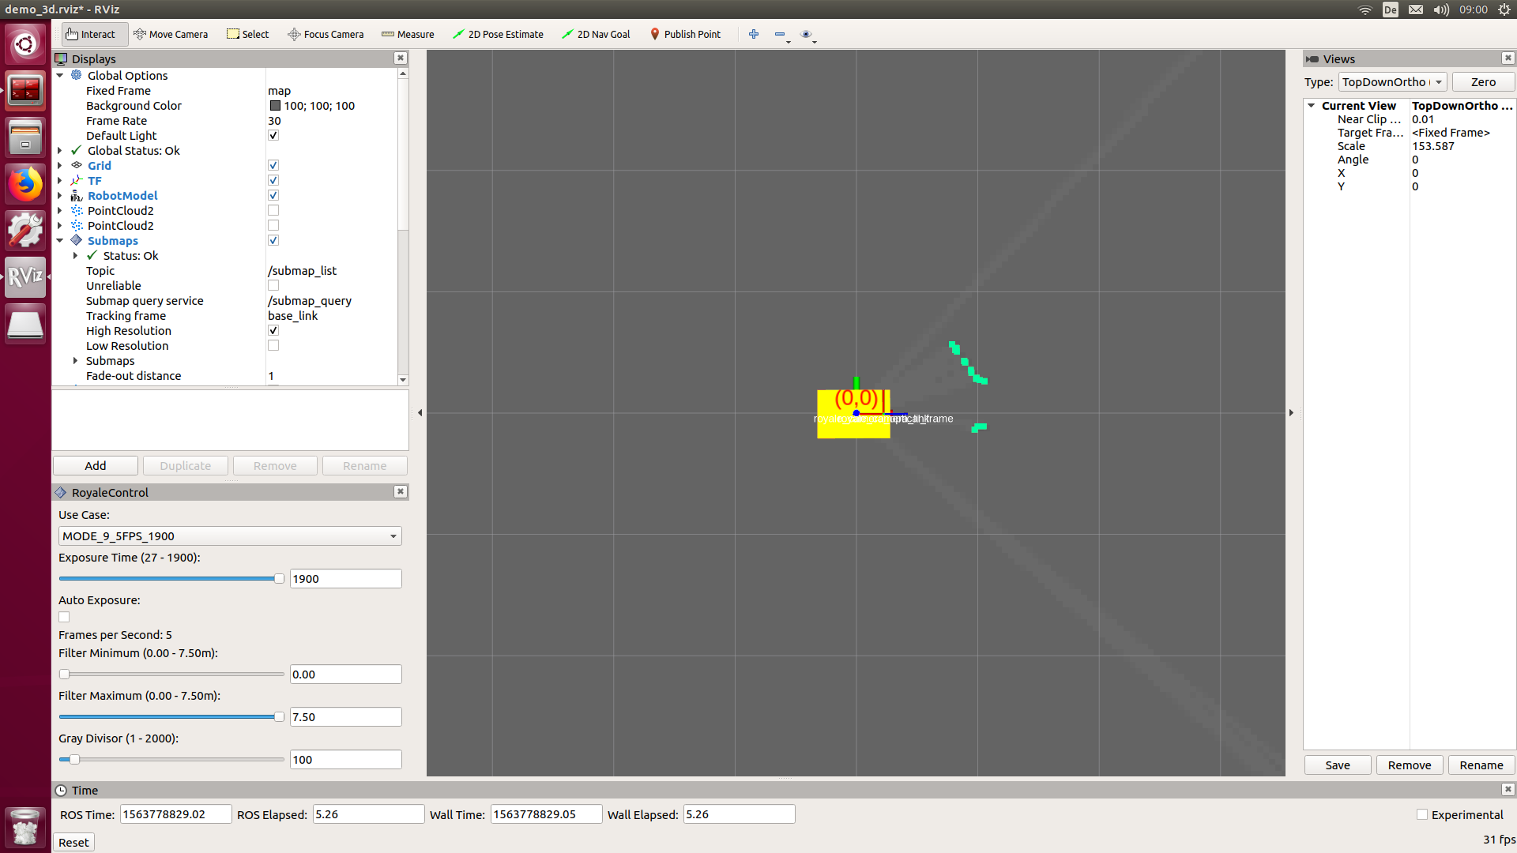Image resolution: width=1517 pixels, height=853 pixels.
Task: Toggle the Submaps display checkbox
Action: (273, 240)
